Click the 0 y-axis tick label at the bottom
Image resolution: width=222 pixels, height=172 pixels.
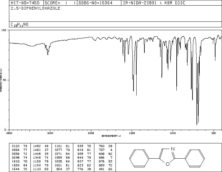click(5, 130)
